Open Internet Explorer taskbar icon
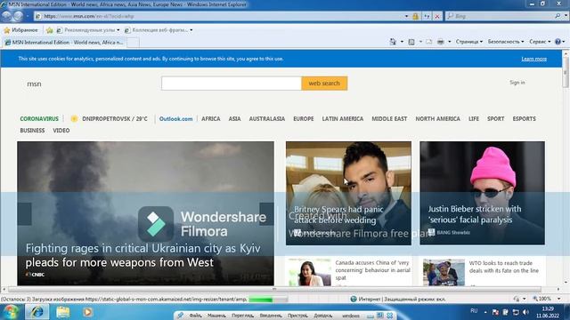This screenshot has height=320, width=570. click(x=37, y=312)
